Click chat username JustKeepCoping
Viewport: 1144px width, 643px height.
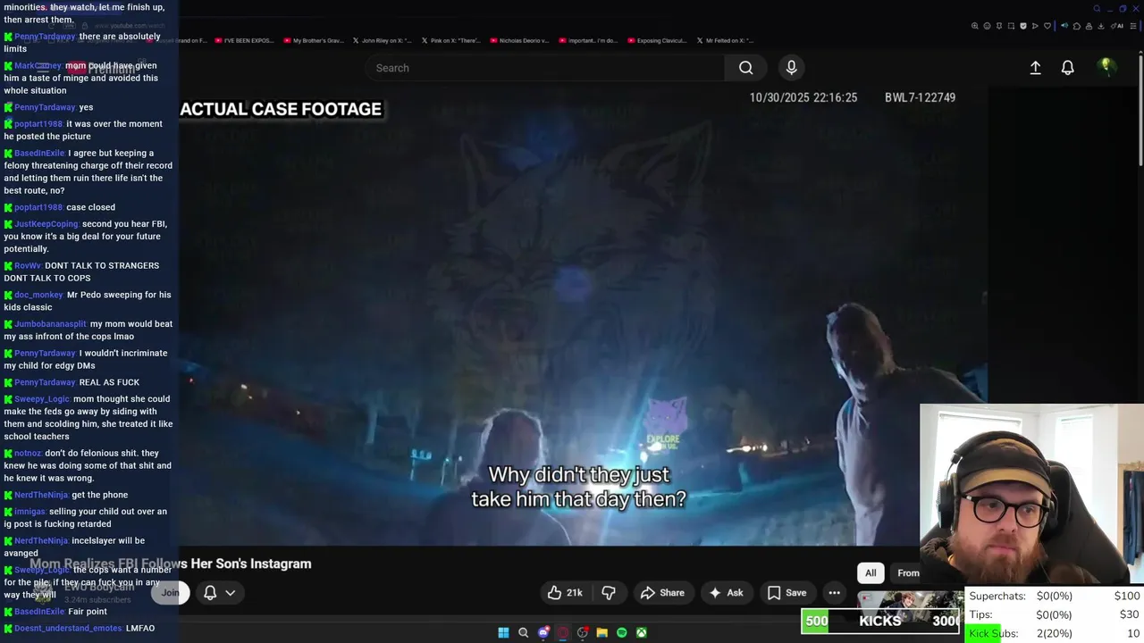click(x=46, y=224)
